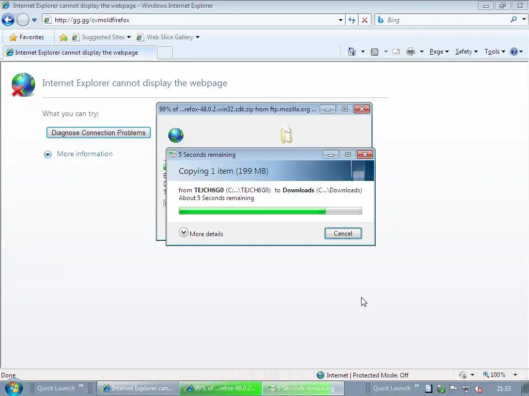
Task: Click the Action Center flag tray icon
Action: click(454, 389)
